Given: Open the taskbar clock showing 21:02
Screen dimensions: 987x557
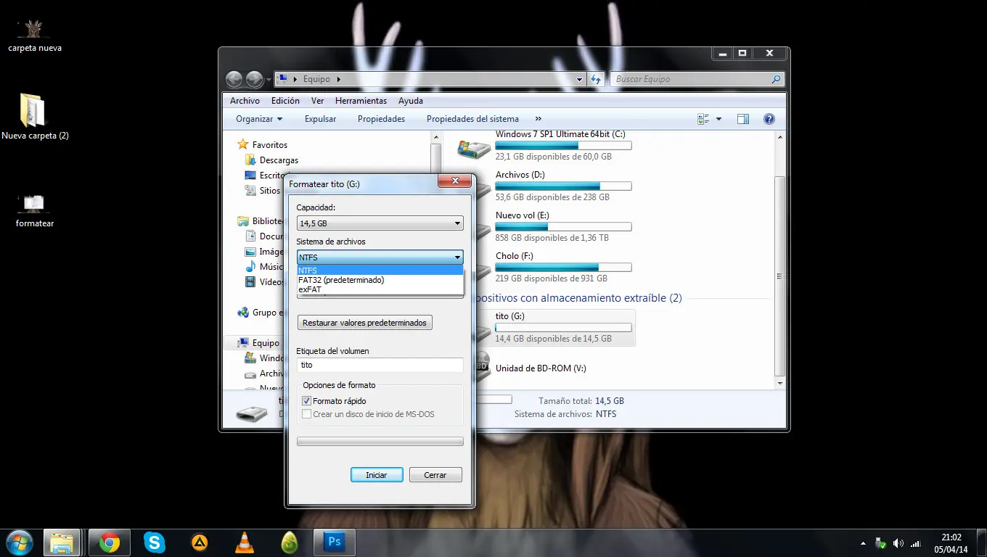Looking at the screenshot, I should coord(951,543).
